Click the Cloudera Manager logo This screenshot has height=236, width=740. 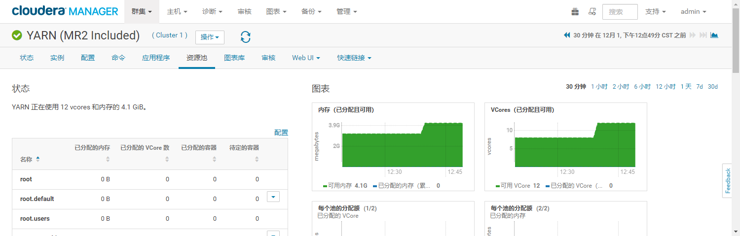65,11
